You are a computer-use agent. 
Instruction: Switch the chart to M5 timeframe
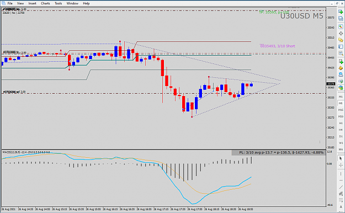(341, 103)
